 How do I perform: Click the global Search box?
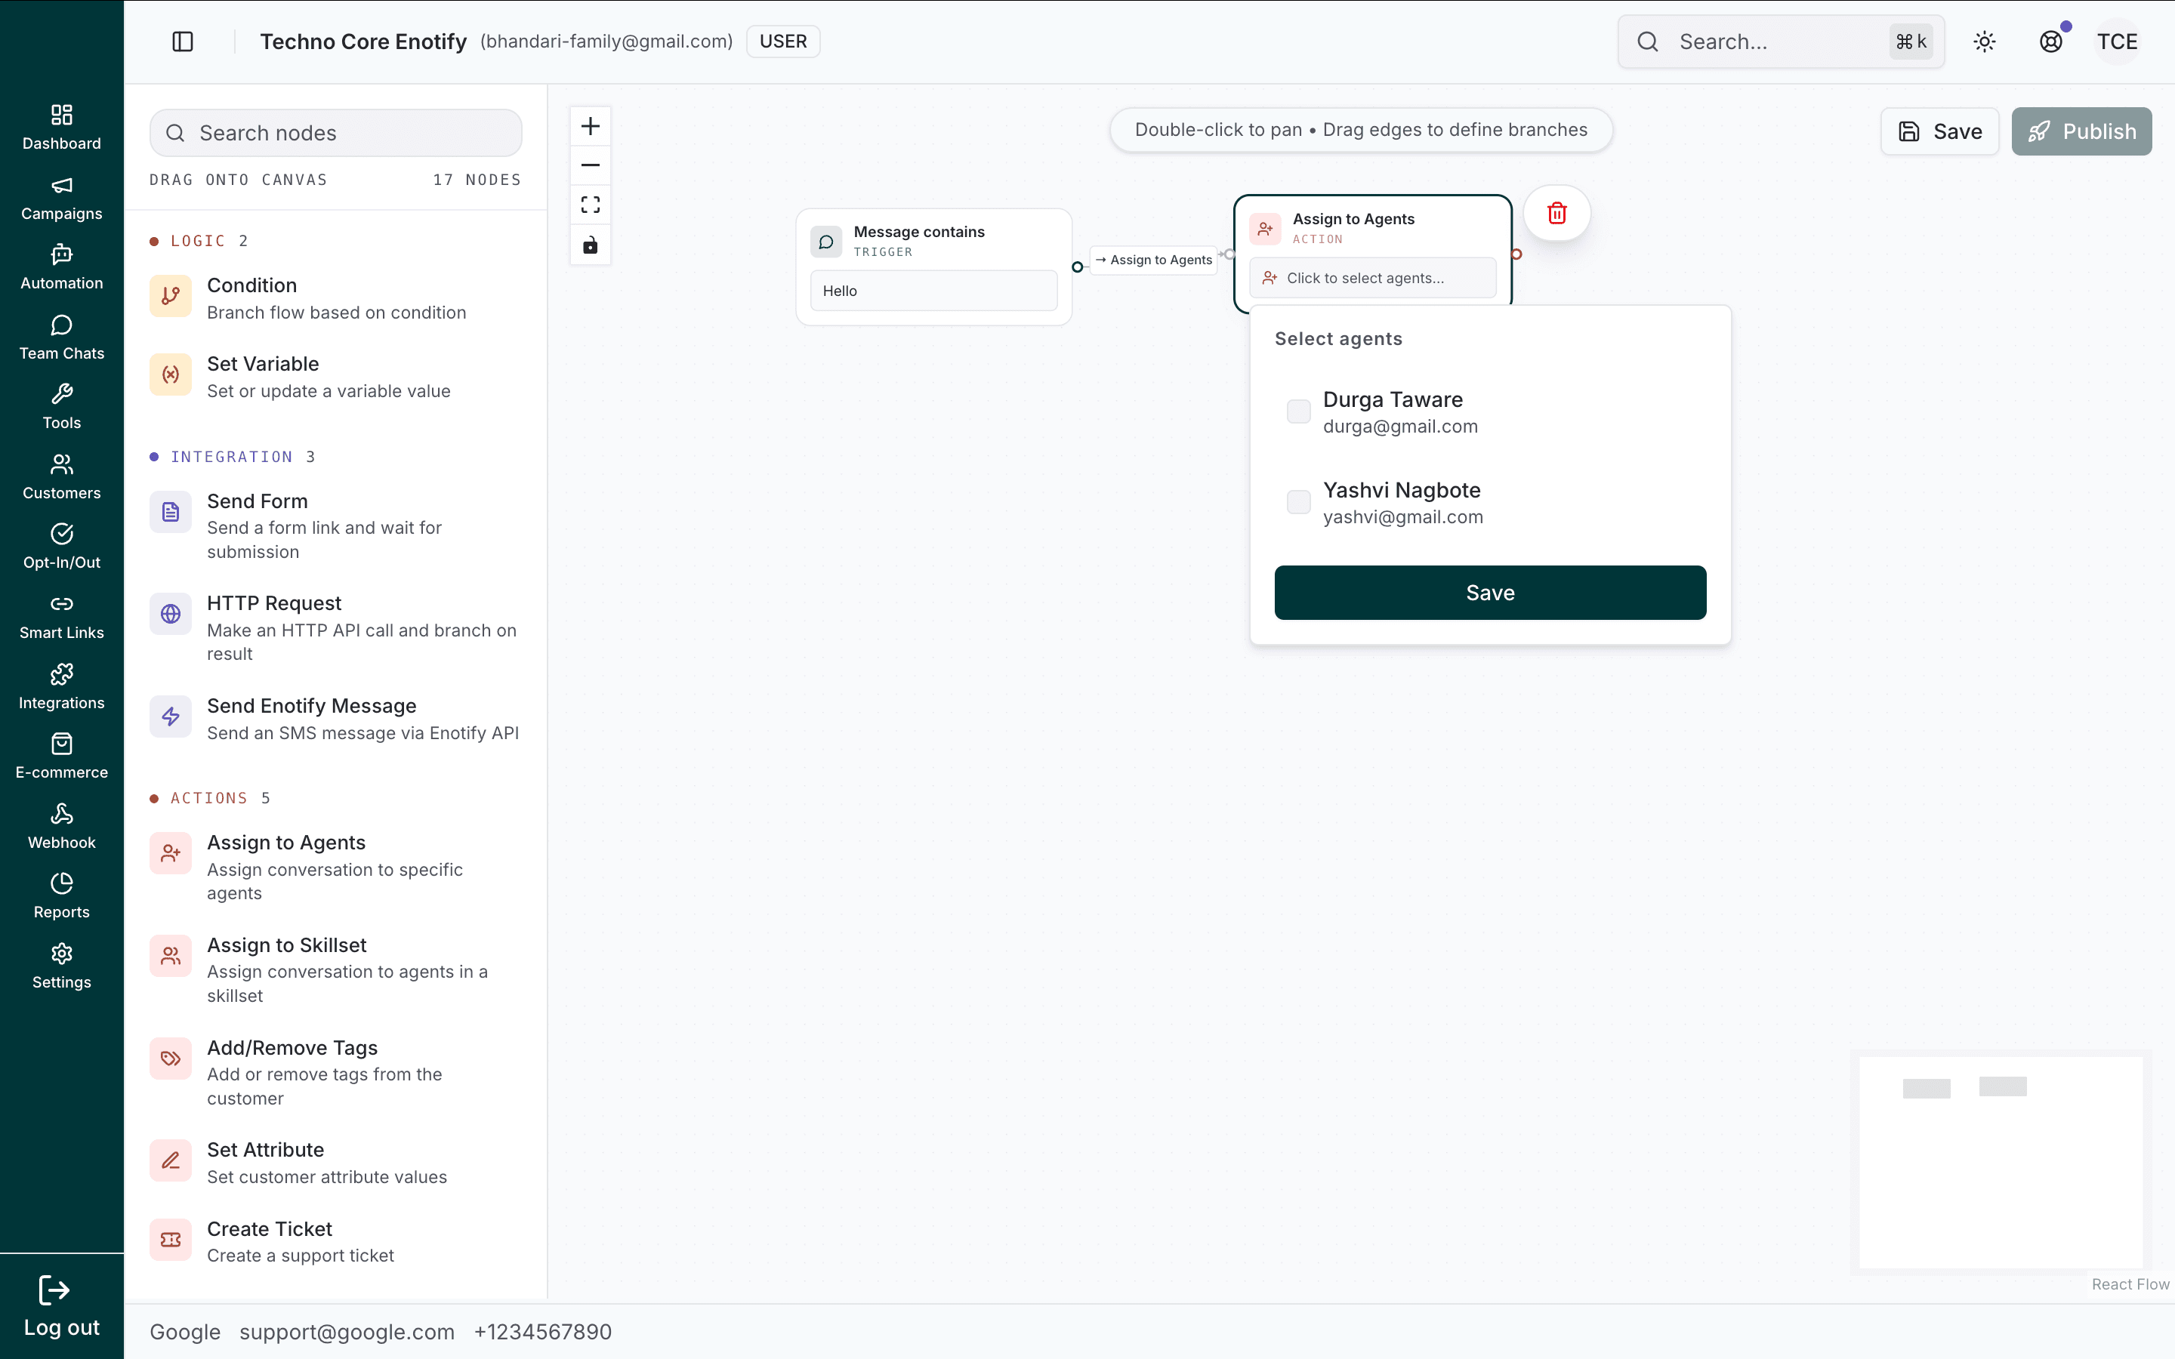(1781, 42)
